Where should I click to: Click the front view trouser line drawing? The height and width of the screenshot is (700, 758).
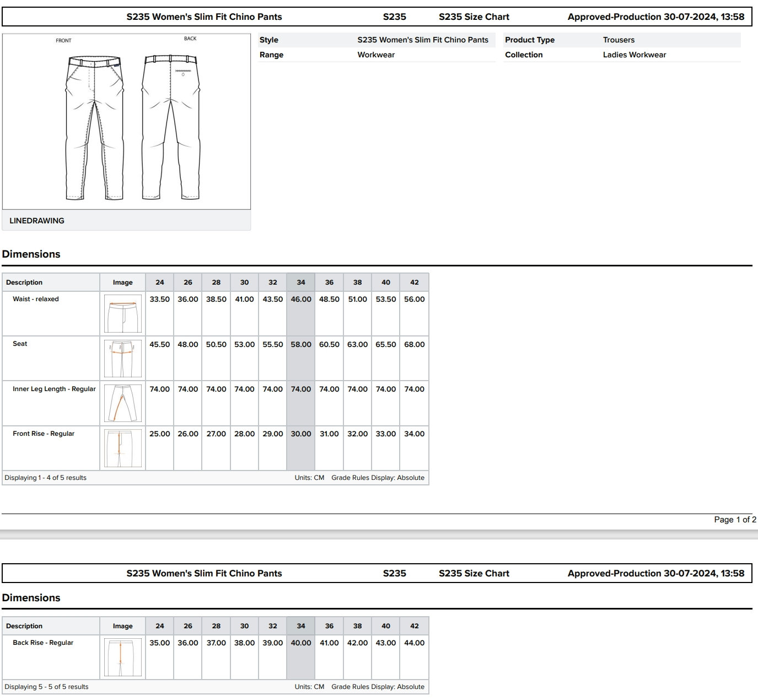[x=94, y=127]
